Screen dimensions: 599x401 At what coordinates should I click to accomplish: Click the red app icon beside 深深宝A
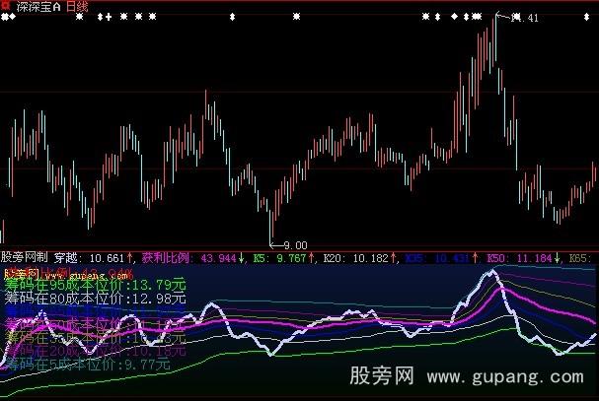(x=6, y=6)
